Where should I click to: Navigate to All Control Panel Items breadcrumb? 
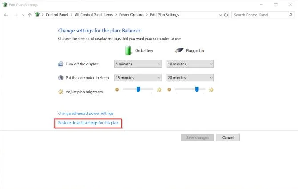tap(93, 15)
